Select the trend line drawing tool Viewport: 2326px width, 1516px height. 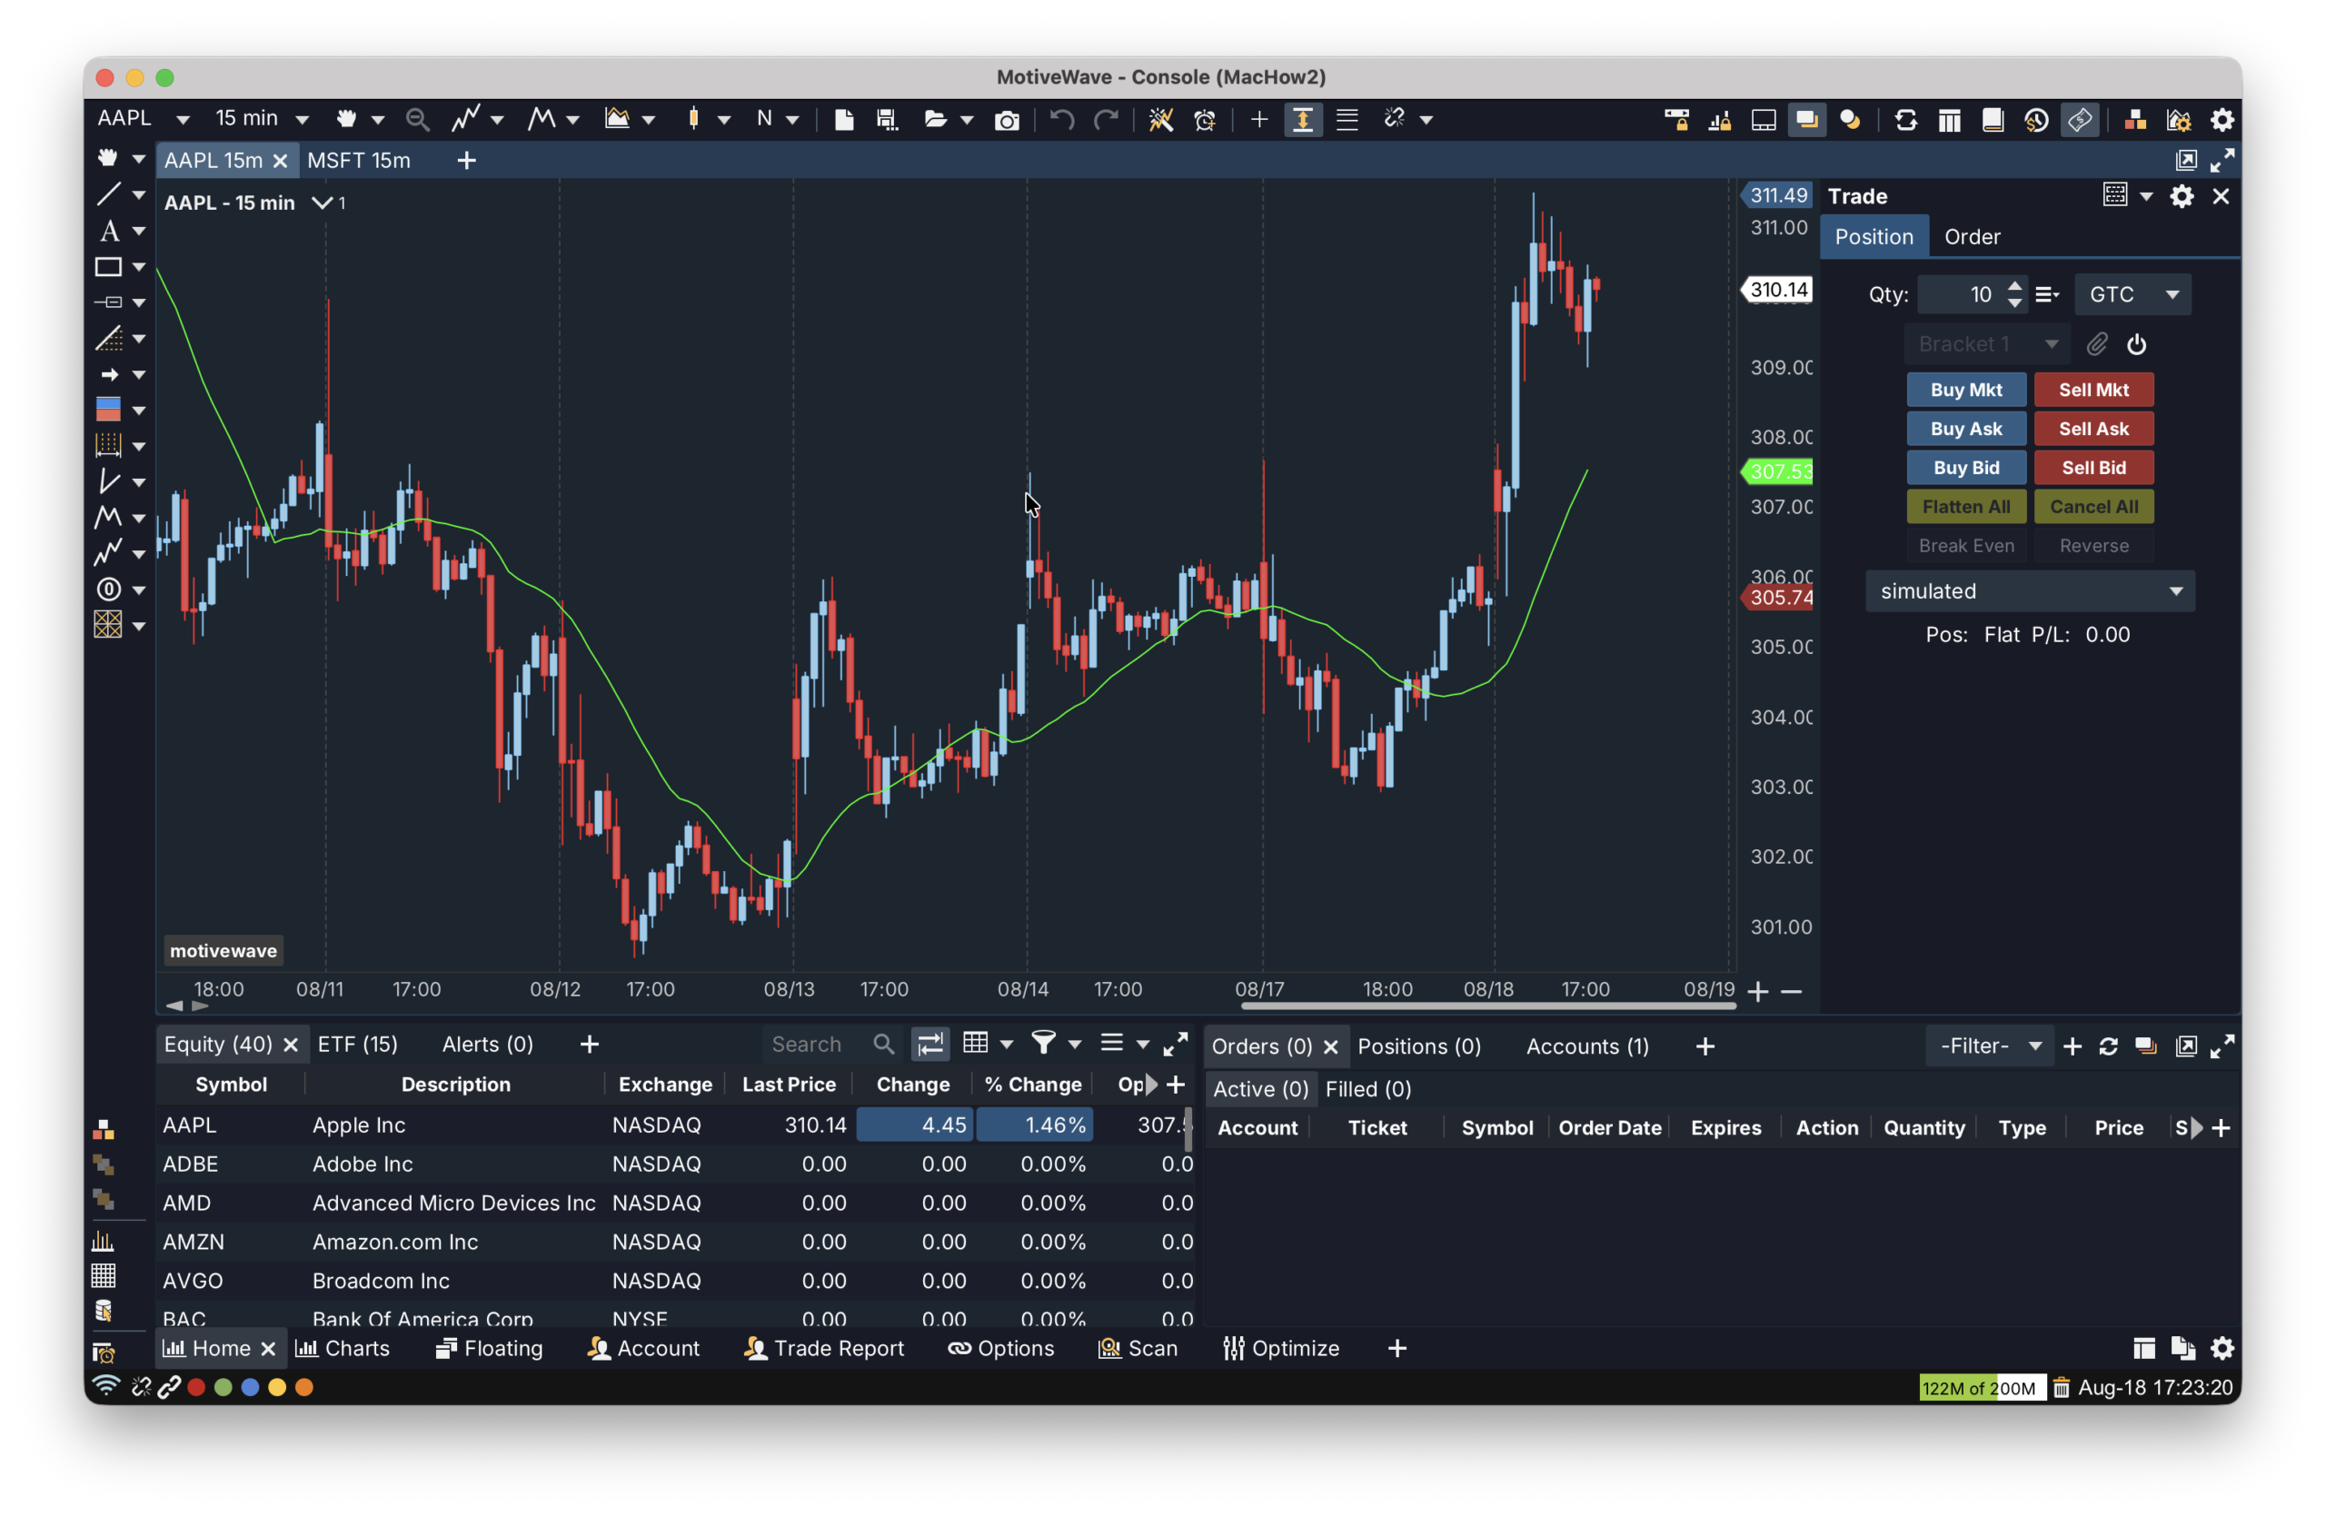tap(108, 194)
